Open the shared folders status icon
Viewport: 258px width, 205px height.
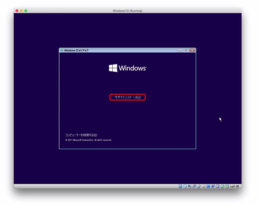click(x=204, y=186)
